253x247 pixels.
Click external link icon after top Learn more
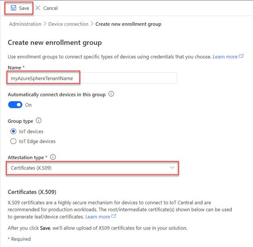click(241, 56)
